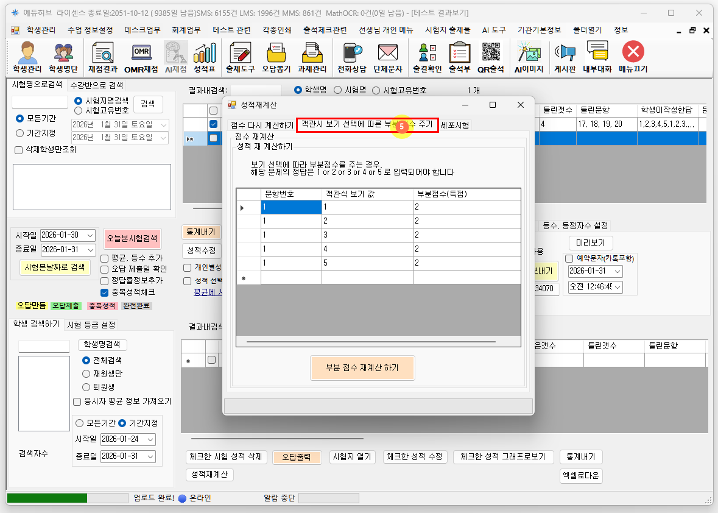Viewport: 718px width, 513px height.
Task: Click the 부분 점수 재계산 하기 button
Action: 362,368
